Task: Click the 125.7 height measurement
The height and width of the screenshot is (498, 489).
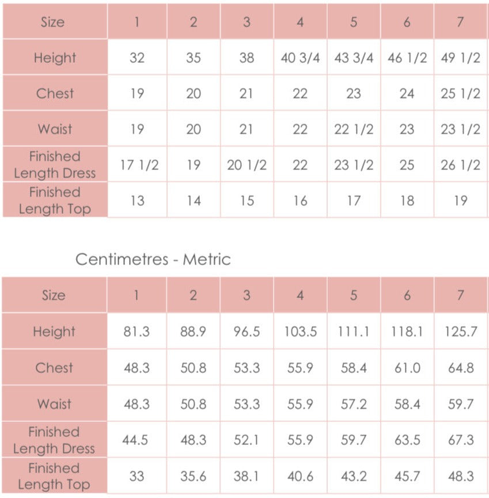Action: coord(460,331)
